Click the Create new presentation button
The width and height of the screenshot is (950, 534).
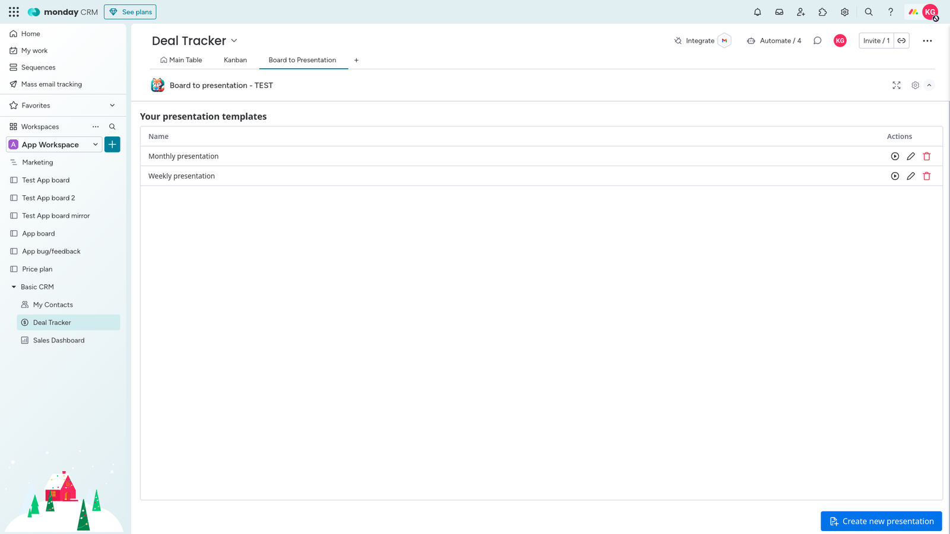point(881,521)
